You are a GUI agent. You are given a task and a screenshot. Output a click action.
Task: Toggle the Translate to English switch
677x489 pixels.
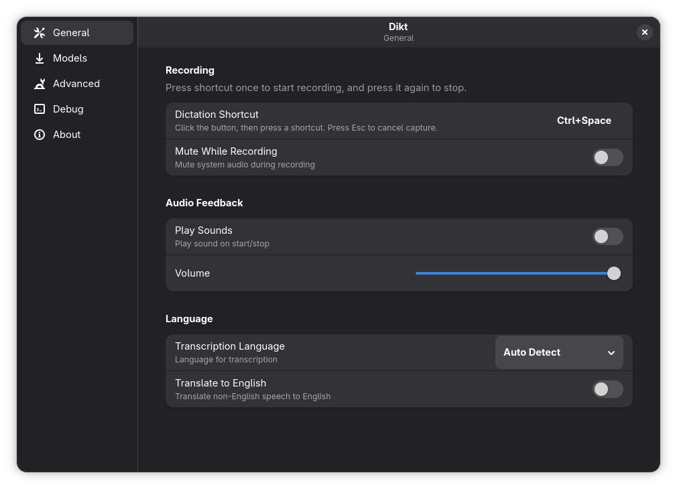[x=607, y=389]
